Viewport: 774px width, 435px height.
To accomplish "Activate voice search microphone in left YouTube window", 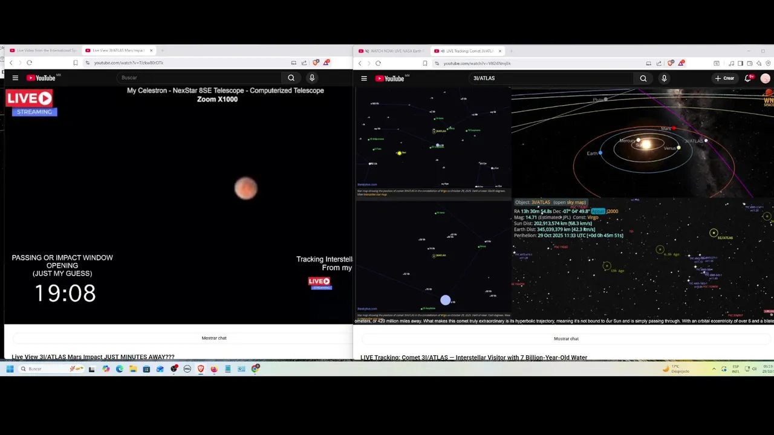I will point(312,78).
